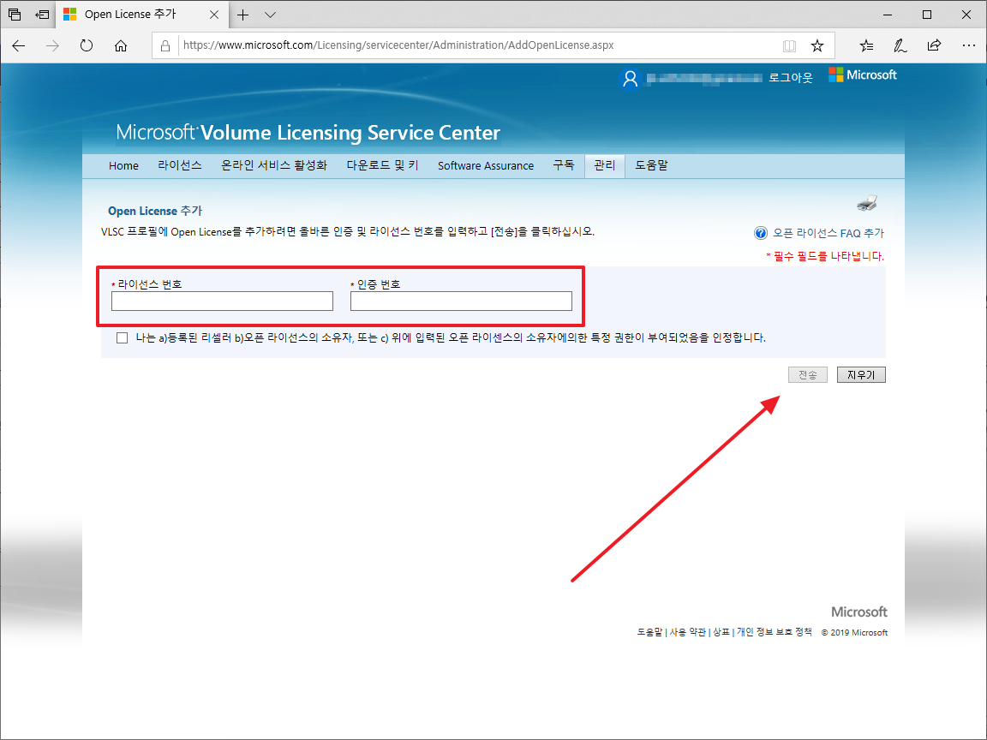Go to browser home page icon
This screenshot has width=987, height=740.
pos(121,45)
